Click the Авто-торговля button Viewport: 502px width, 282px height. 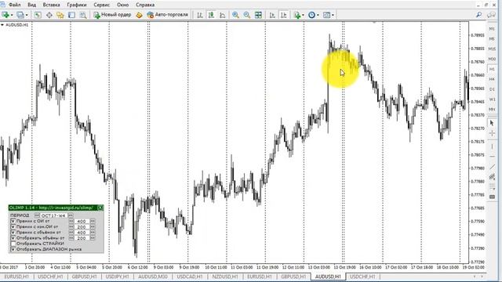coord(167,15)
